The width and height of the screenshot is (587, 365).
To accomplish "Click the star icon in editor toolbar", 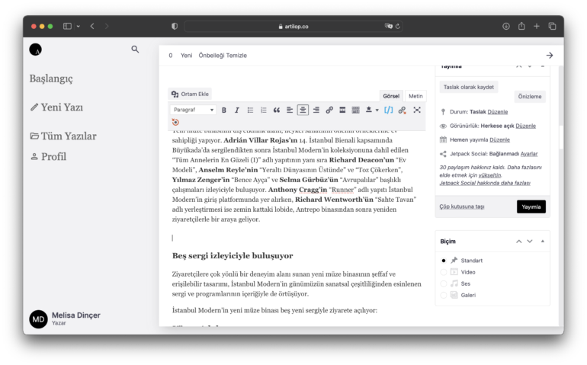I will click(369, 110).
